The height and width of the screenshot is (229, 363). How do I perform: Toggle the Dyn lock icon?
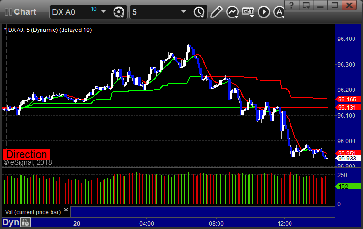point(25,222)
